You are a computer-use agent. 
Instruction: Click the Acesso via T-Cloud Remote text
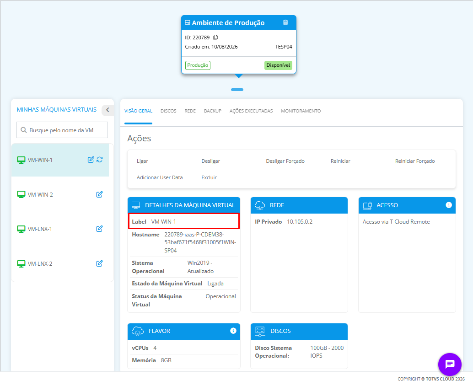[396, 222]
